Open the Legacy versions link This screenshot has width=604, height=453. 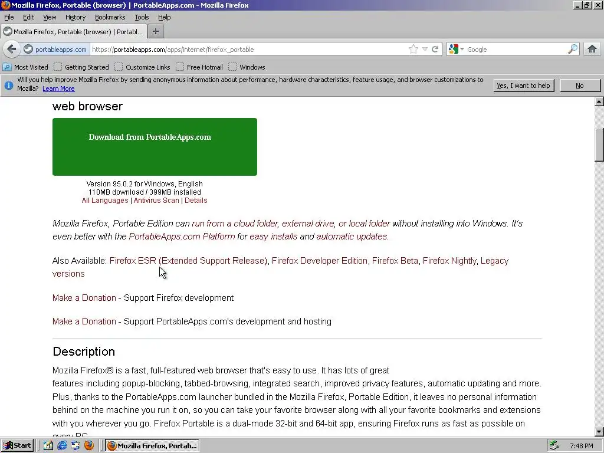pyautogui.click(x=495, y=261)
